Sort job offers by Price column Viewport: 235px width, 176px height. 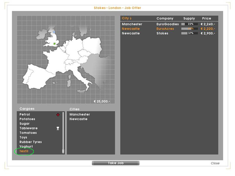point(207,18)
